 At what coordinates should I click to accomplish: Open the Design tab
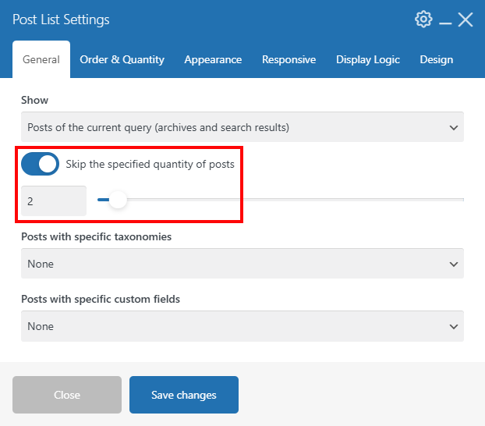click(437, 59)
